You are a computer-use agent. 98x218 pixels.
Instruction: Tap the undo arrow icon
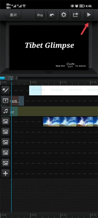click(52, 15)
